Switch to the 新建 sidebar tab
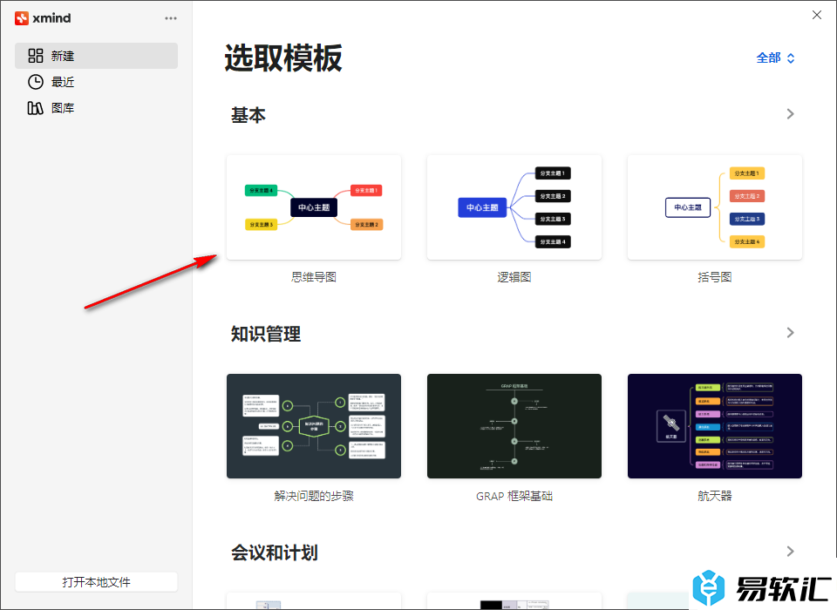This screenshot has width=837, height=610. pyautogui.click(x=96, y=56)
